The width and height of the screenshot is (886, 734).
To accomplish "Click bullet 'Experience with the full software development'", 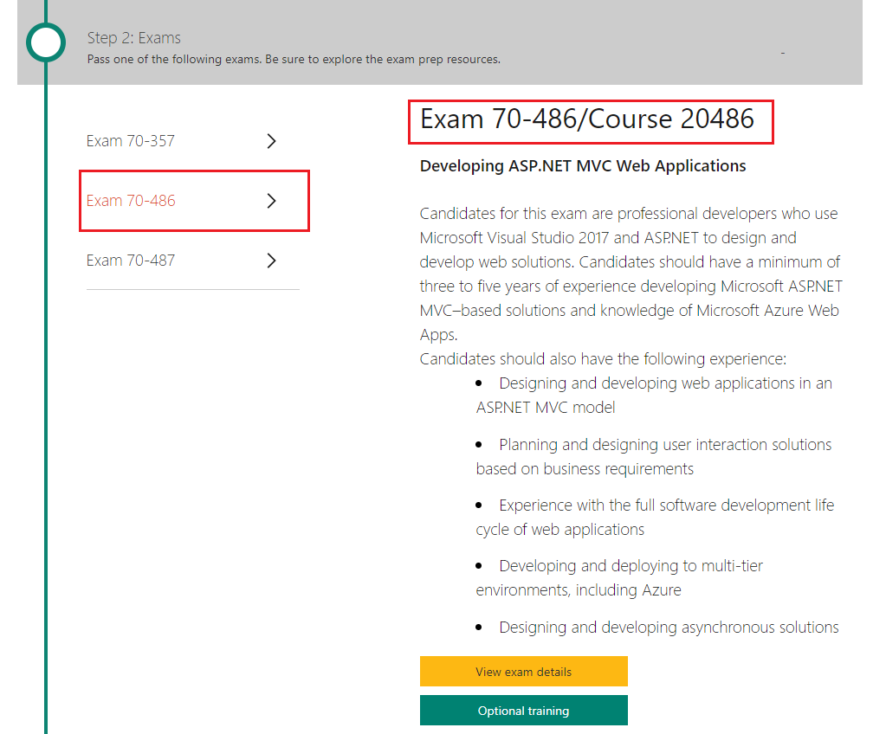I will (656, 505).
